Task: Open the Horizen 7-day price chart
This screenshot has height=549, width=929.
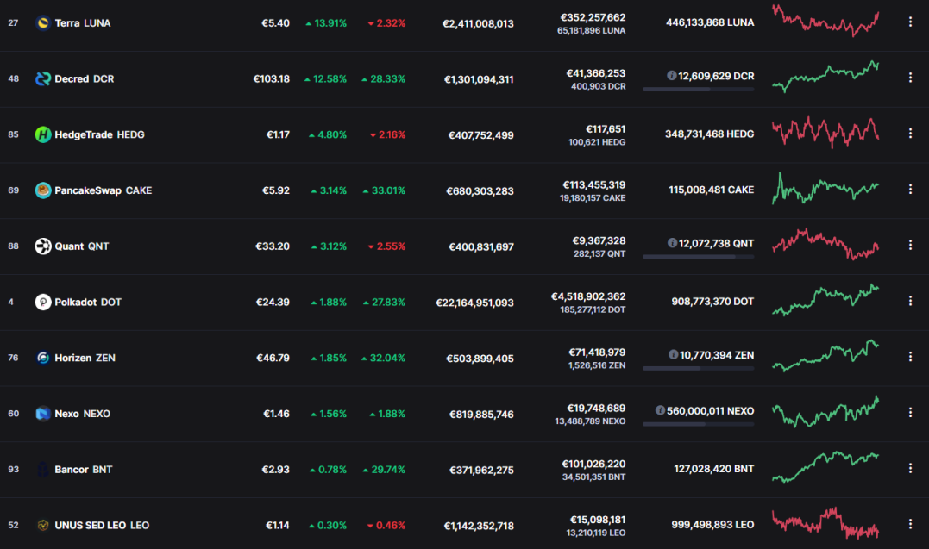Action: (x=825, y=355)
